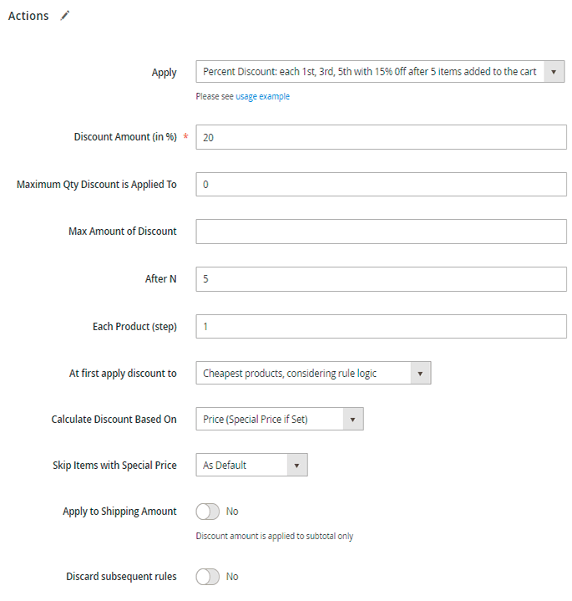Expand the Skip Items with Special Price dropdown
Screen dimensions: 572x601
coord(251,465)
